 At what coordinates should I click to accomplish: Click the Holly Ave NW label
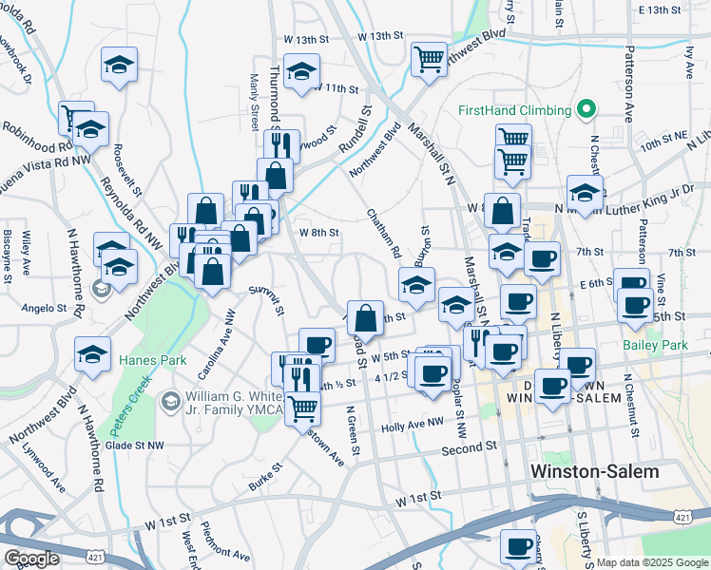pos(413,425)
